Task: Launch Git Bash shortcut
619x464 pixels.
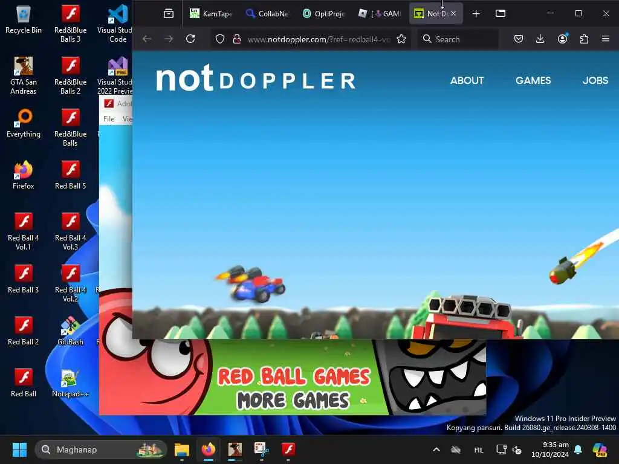Action: click(x=70, y=332)
